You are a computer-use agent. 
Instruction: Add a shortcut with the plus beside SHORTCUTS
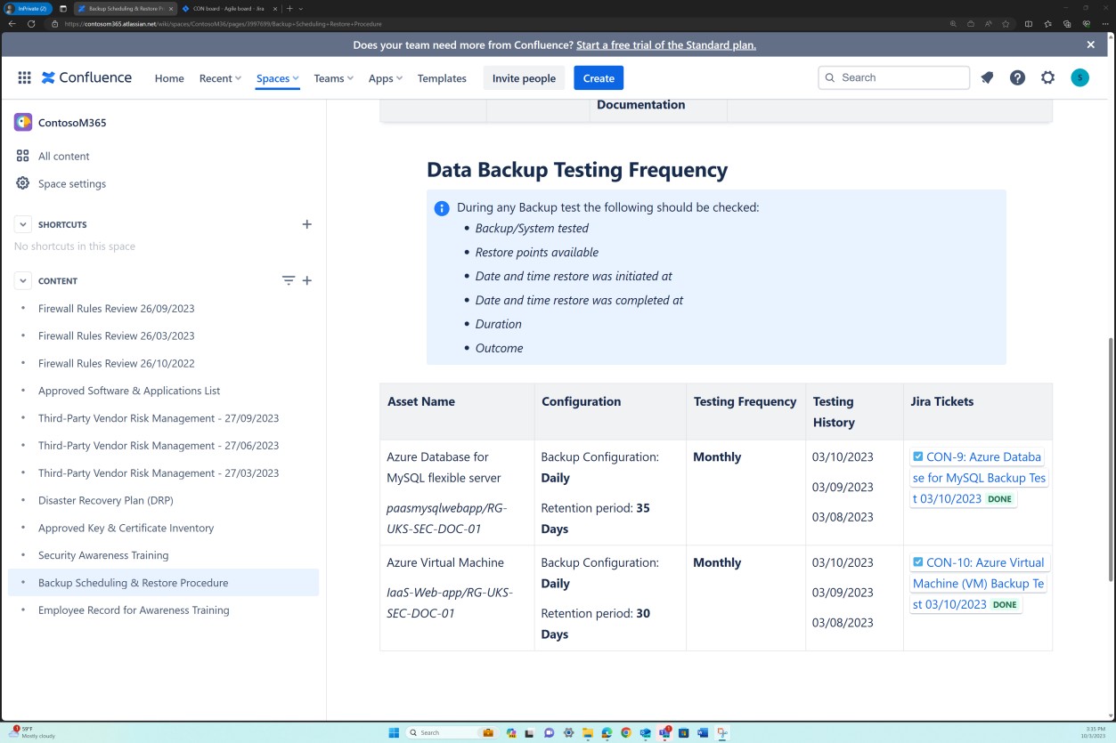306,224
